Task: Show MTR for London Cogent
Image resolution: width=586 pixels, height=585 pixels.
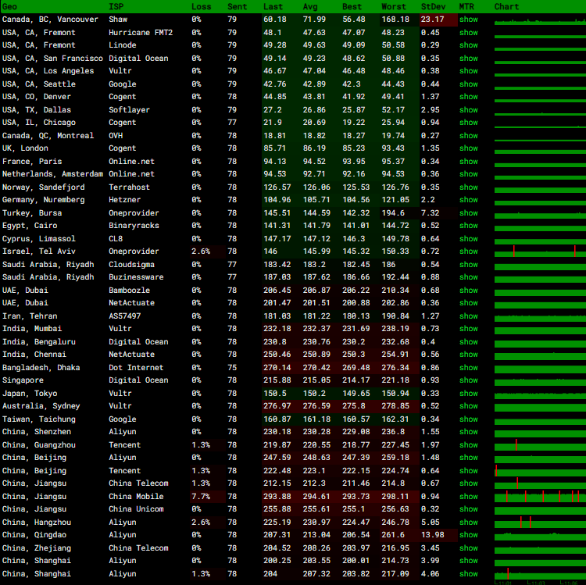Action: pyautogui.click(x=469, y=148)
